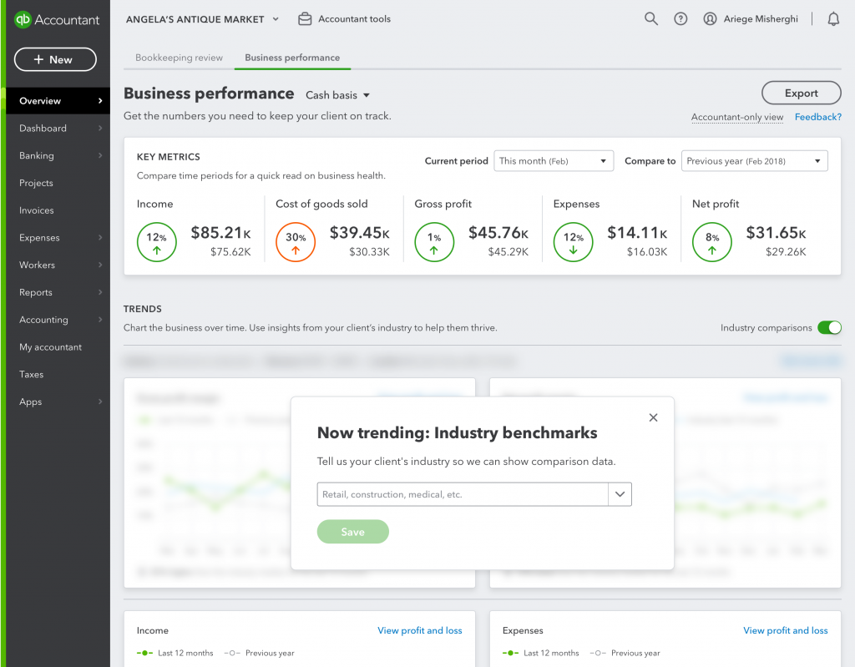Click the $39.45K cost of goods value
Viewport: 855px width, 667px height.
click(x=359, y=233)
